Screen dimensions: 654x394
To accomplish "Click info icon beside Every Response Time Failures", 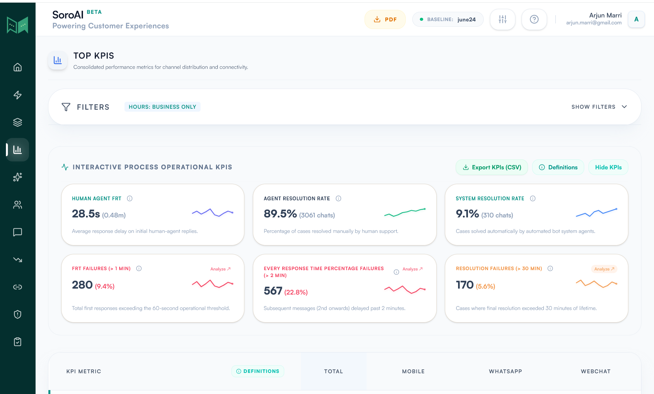I will pyautogui.click(x=396, y=272).
